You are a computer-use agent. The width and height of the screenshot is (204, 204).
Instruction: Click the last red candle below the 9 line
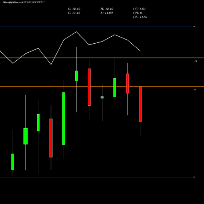pos(140,104)
